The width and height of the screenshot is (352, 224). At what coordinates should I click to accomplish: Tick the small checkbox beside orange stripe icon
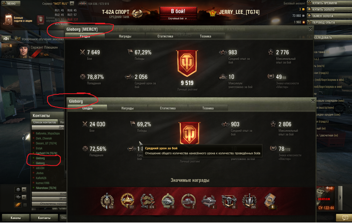click(x=25, y=205)
